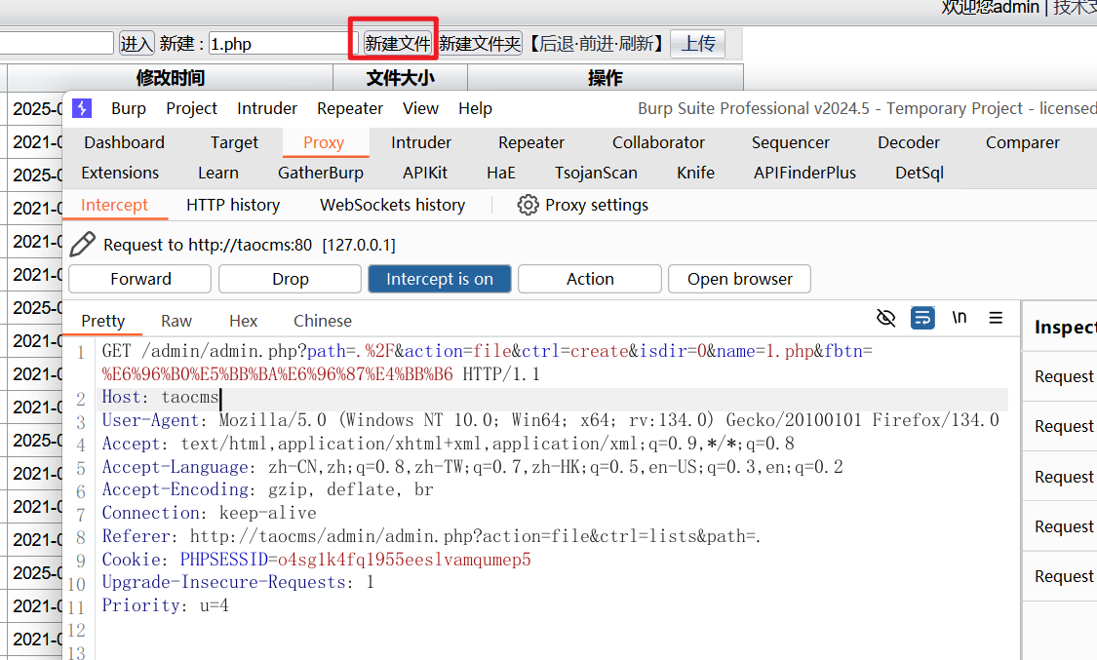Switch to Raw editor view tab
1097x660 pixels.
(176, 321)
